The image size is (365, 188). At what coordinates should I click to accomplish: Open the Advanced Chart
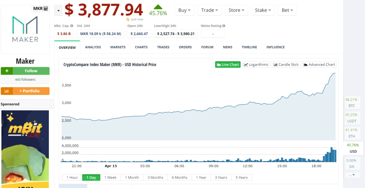pos(319,64)
